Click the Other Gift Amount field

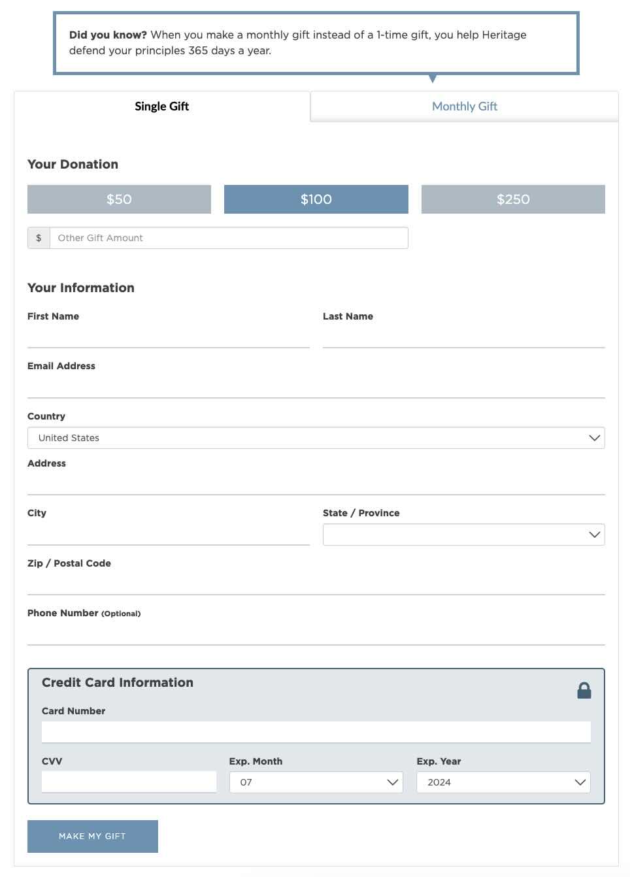point(229,238)
